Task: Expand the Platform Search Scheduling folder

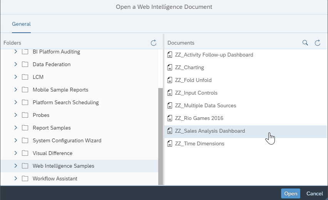Action: click(16, 102)
